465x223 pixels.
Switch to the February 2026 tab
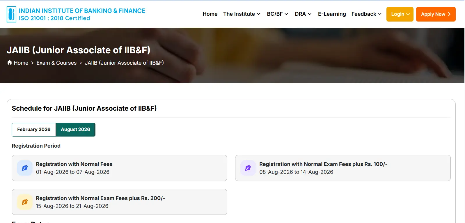click(34, 130)
